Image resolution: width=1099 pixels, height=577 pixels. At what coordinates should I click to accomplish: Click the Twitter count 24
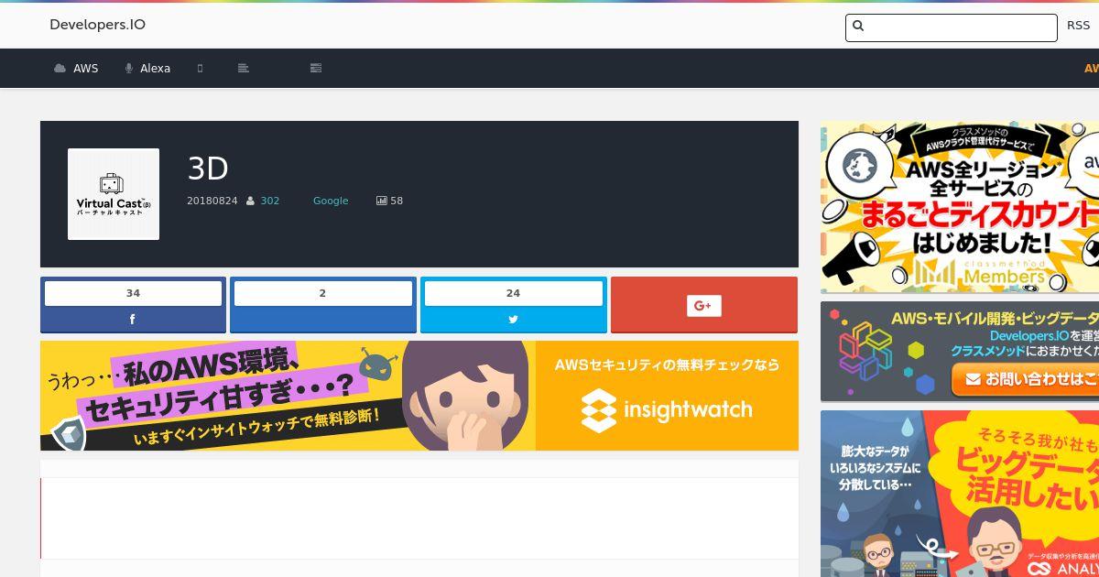tap(513, 293)
